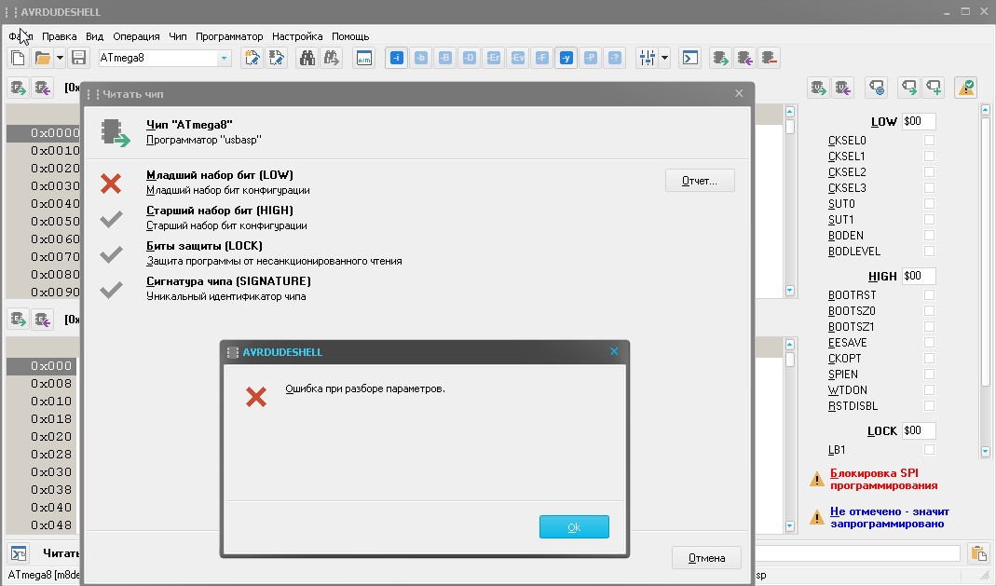Open the Настройка menu
This screenshot has height=586, width=996.
pyautogui.click(x=297, y=37)
